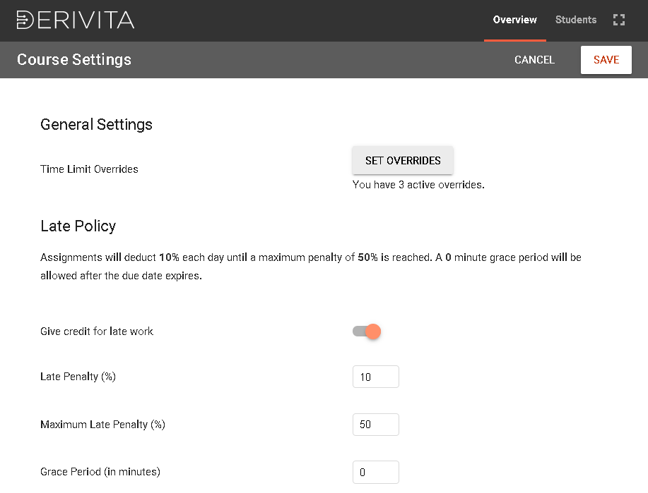The image size is (648, 493).
Task: Click the 'Maximum Late Penalty (%)' label
Action: pos(102,425)
